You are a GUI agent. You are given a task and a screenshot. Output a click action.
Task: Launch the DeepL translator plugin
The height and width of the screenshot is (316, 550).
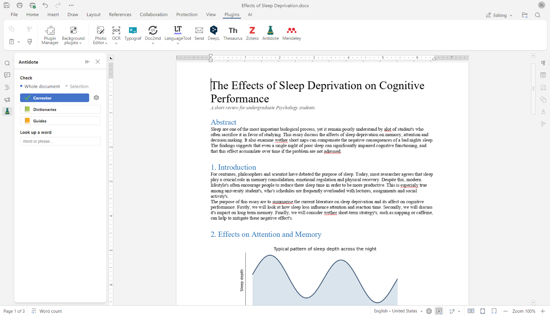coord(214,33)
